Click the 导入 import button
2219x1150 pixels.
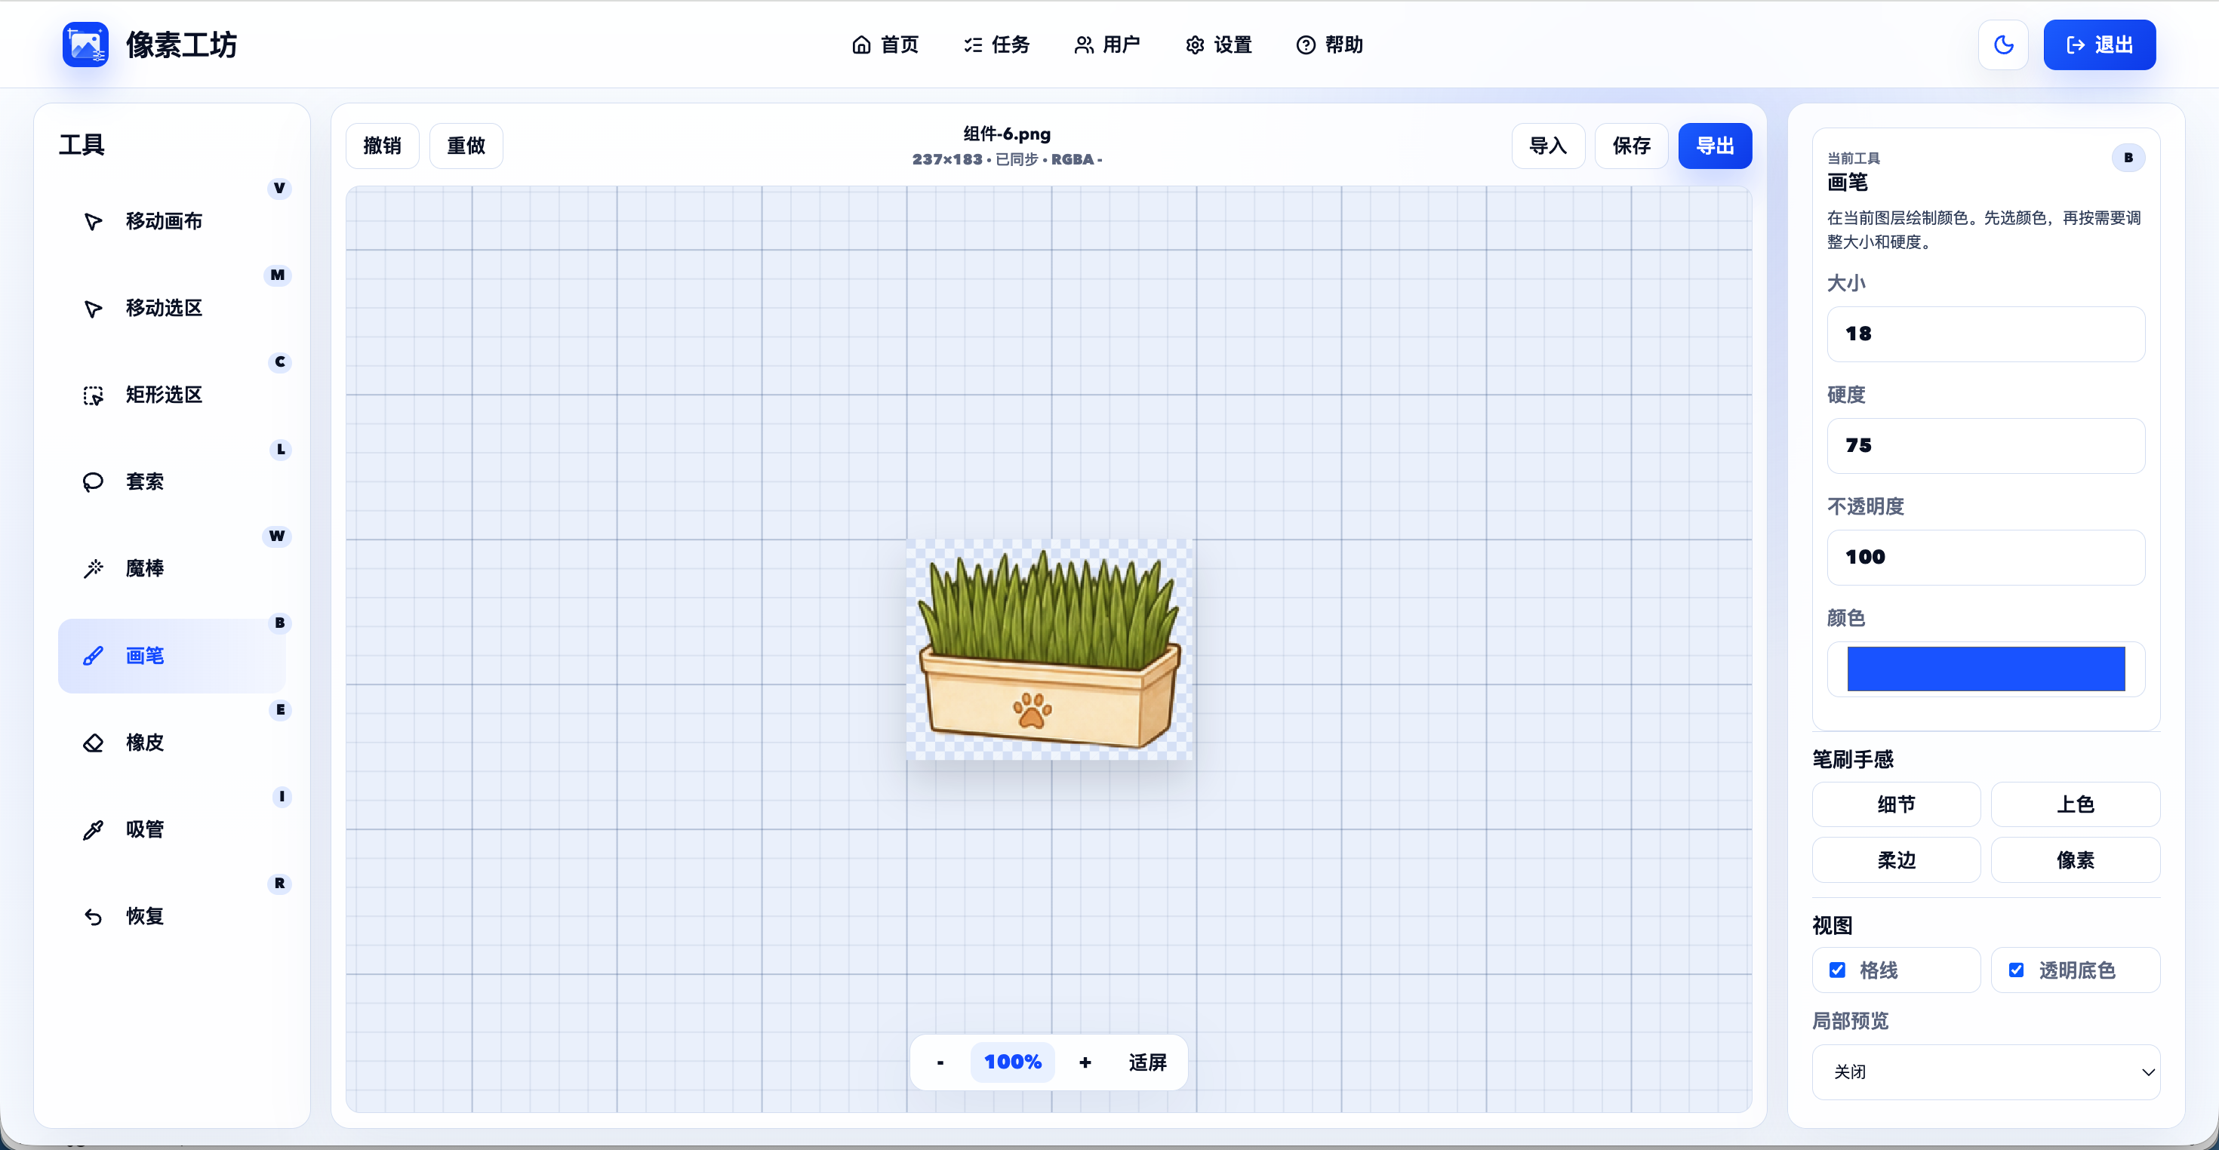click(x=1548, y=146)
